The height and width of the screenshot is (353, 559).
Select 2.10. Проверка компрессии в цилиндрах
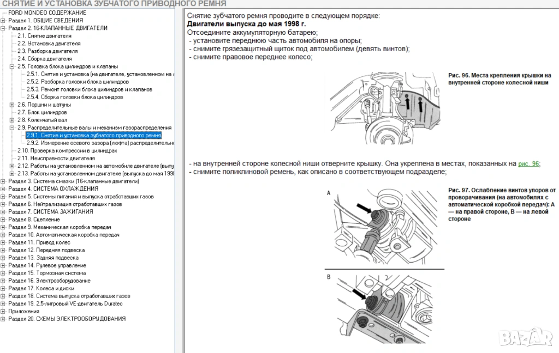point(67,150)
